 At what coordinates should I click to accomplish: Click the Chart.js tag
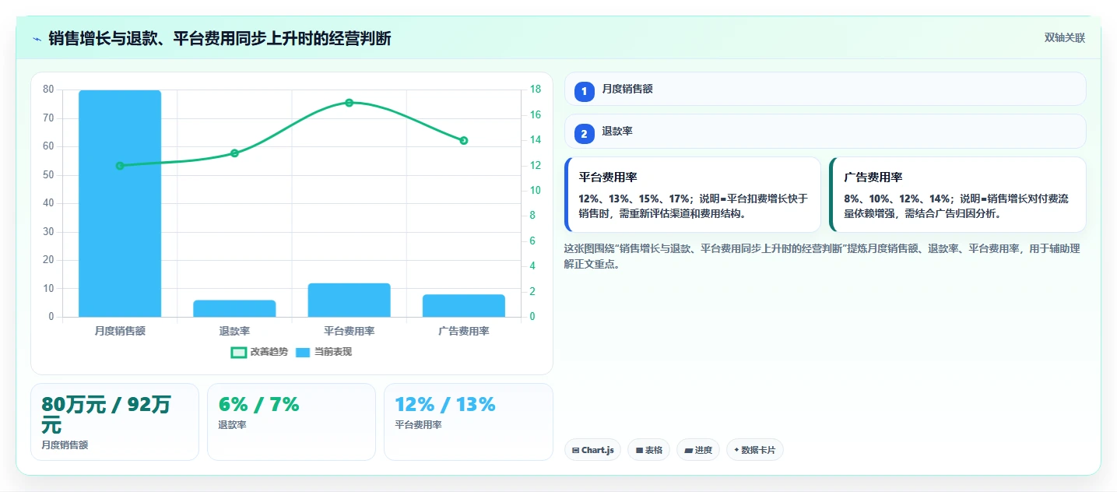592,450
